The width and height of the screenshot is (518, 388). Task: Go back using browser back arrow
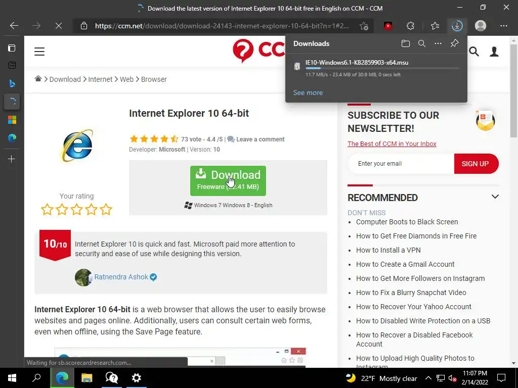pos(14,26)
